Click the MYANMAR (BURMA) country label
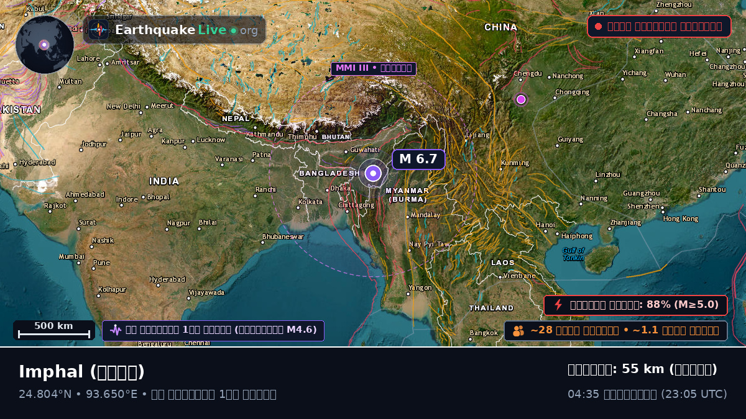Image resolution: width=746 pixels, height=419 pixels. 407,195
